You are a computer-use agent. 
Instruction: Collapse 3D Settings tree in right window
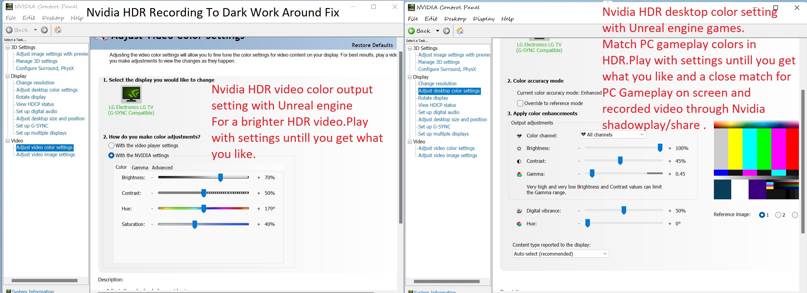point(410,48)
